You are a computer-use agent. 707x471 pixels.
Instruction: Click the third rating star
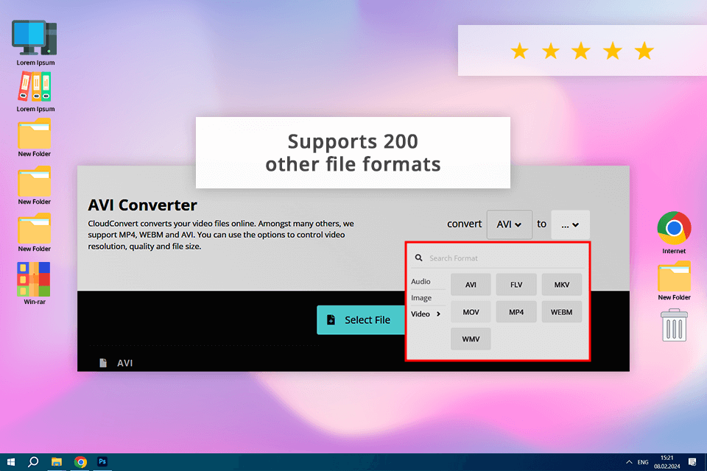point(581,51)
